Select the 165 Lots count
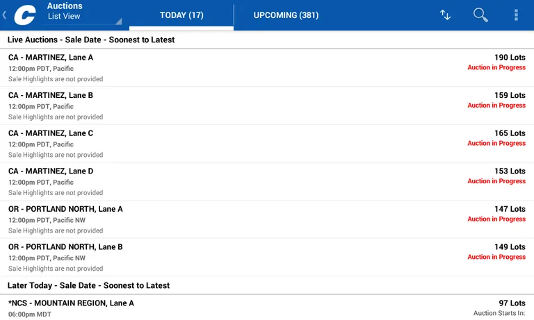 pos(510,133)
